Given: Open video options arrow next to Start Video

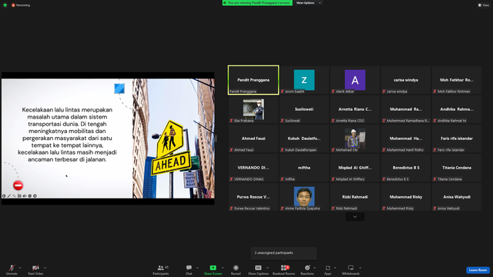Looking at the screenshot, I should (x=45, y=268).
